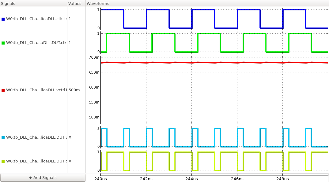
Task: Open the Values column header menu
Action: click(x=75, y=3)
